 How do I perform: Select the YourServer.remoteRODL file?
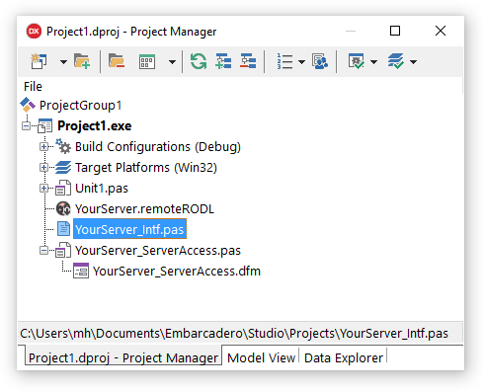(144, 209)
